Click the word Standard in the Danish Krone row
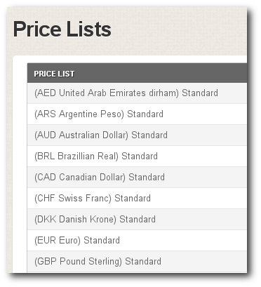 click(138, 220)
